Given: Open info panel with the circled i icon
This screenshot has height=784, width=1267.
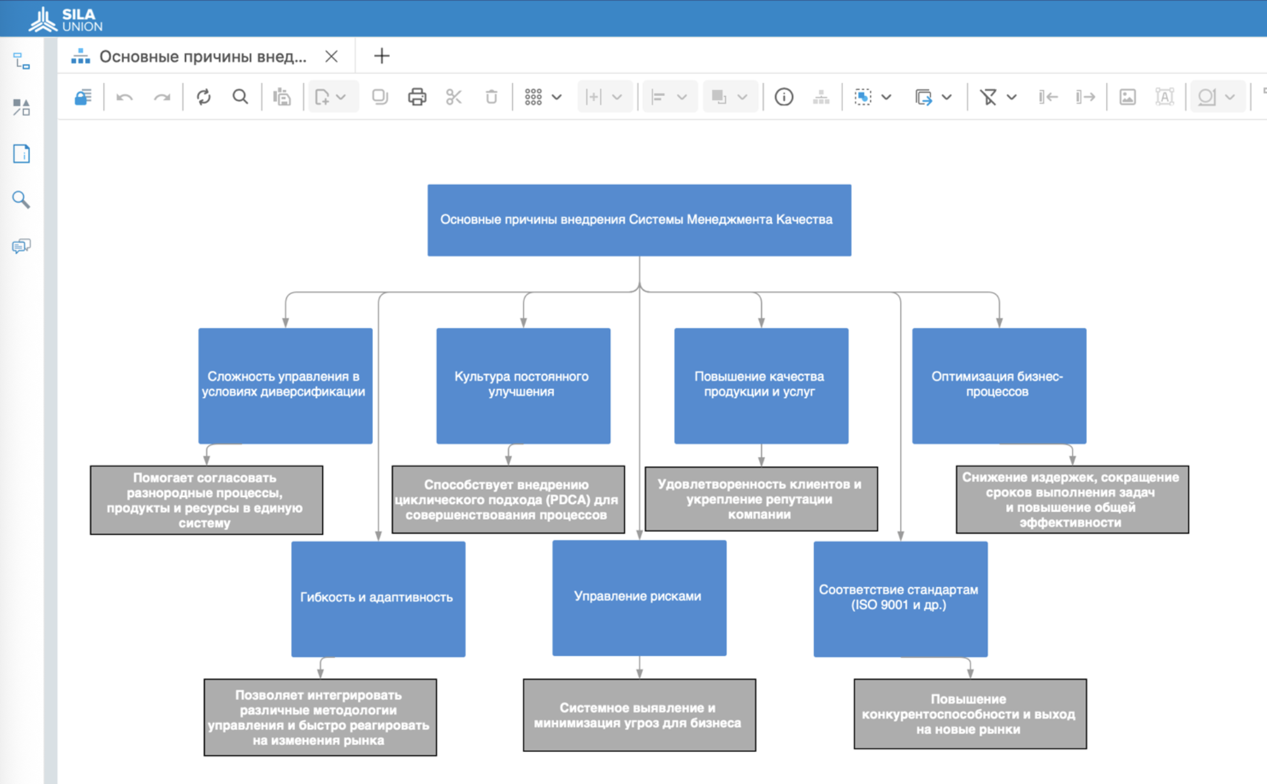Looking at the screenshot, I should point(784,97).
